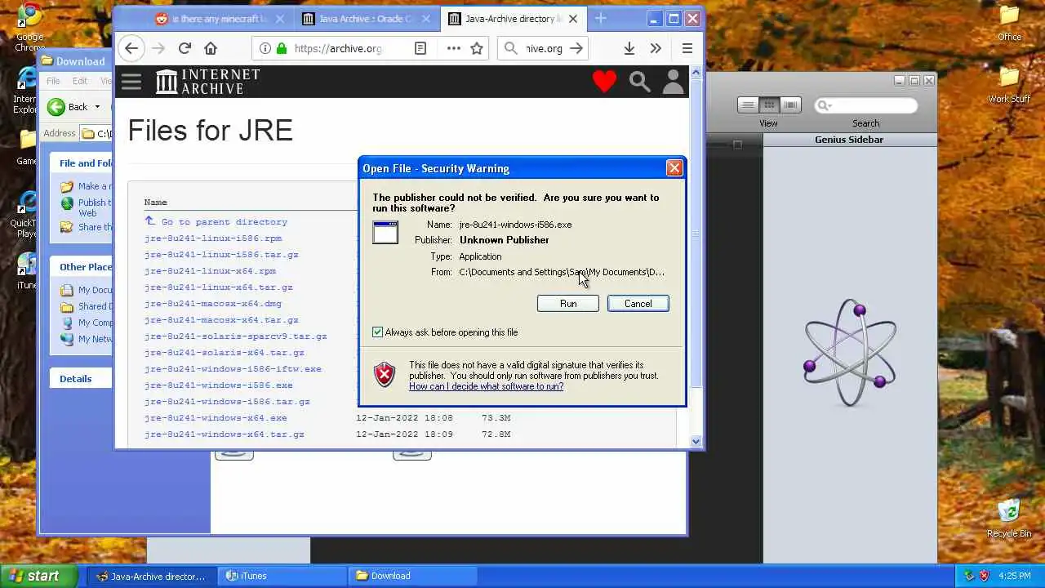Open page actions three-dots menu

[454, 48]
